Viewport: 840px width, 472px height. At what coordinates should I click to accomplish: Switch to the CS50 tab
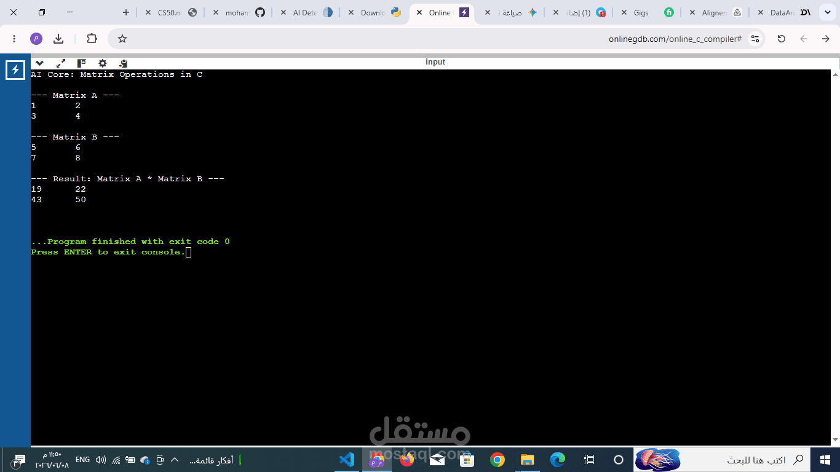point(171,12)
